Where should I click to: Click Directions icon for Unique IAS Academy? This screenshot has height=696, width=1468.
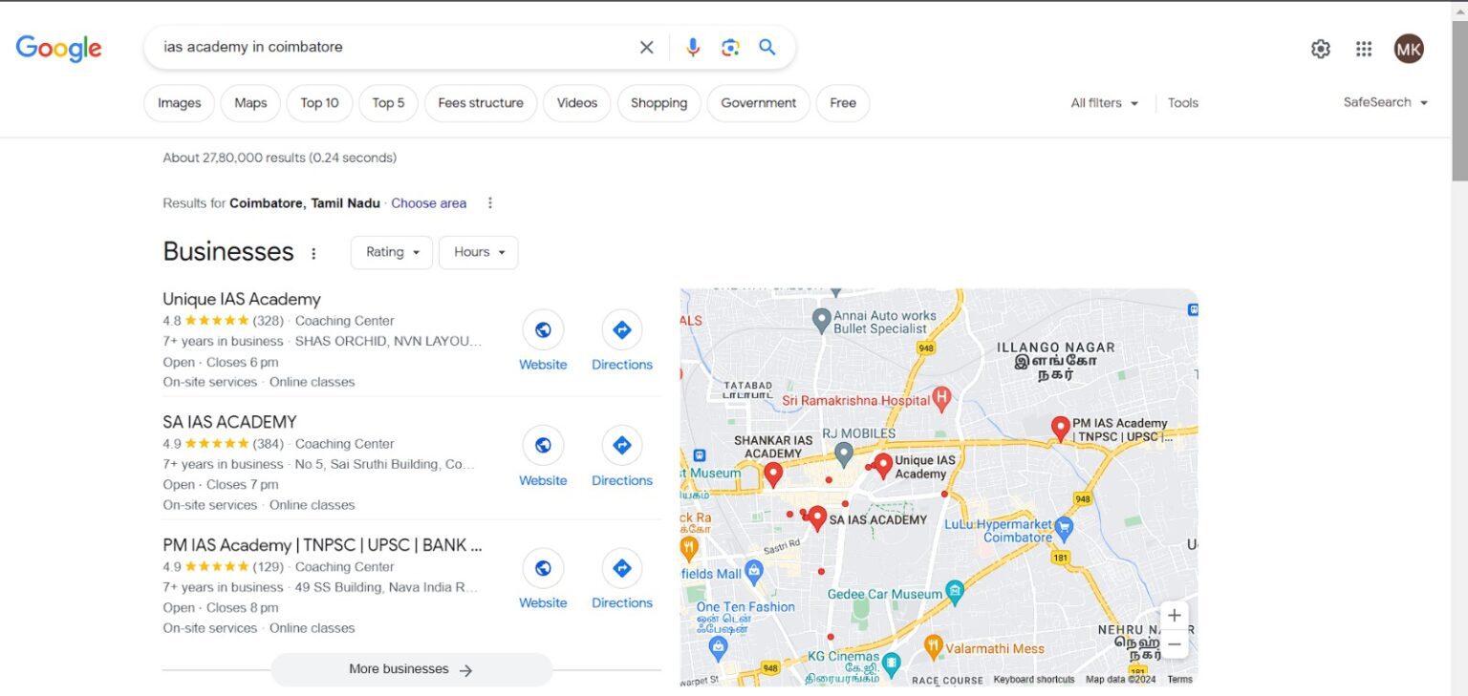click(x=622, y=330)
